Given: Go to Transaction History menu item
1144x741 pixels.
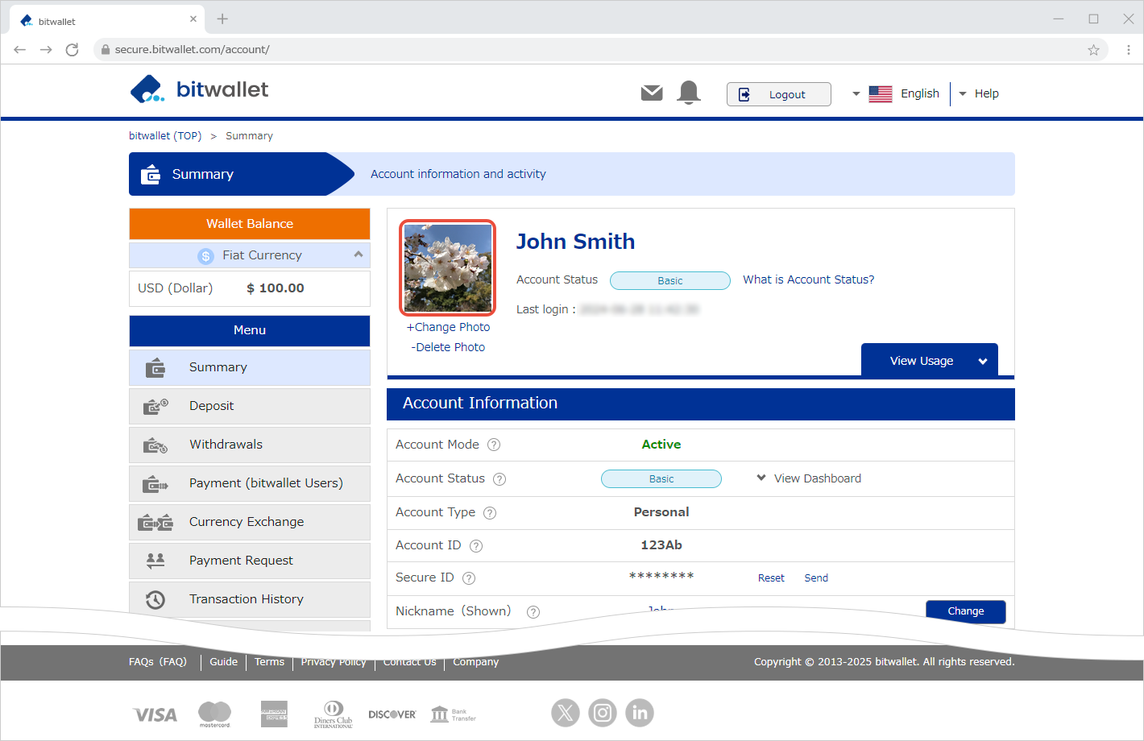Looking at the screenshot, I should coord(250,599).
